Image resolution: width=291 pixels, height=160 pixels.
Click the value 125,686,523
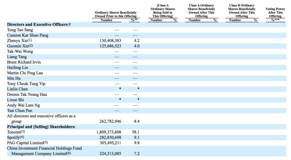110,46
